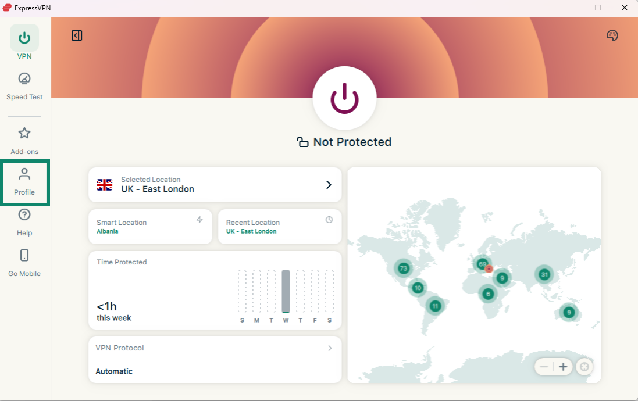Screen dimensions: 638x401
Task: Open the theme palette icon
Action: [x=612, y=35]
